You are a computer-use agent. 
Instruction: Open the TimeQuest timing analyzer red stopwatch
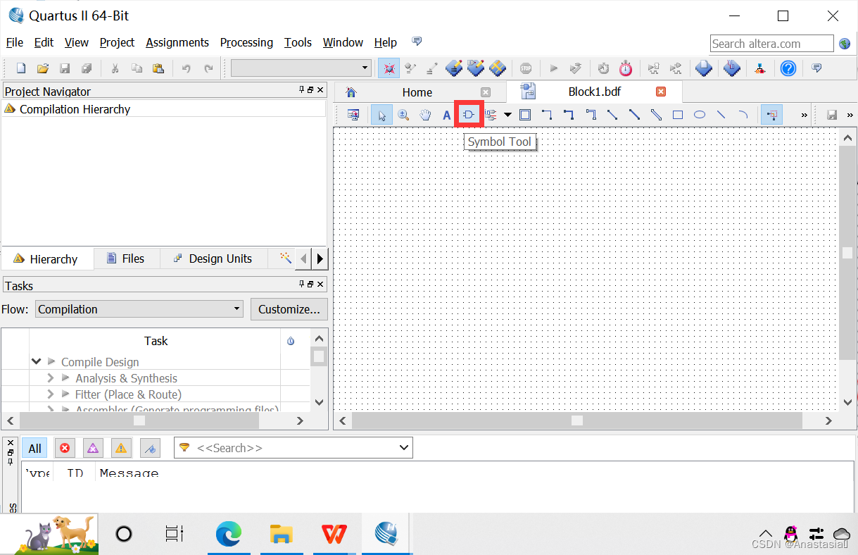(626, 68)
